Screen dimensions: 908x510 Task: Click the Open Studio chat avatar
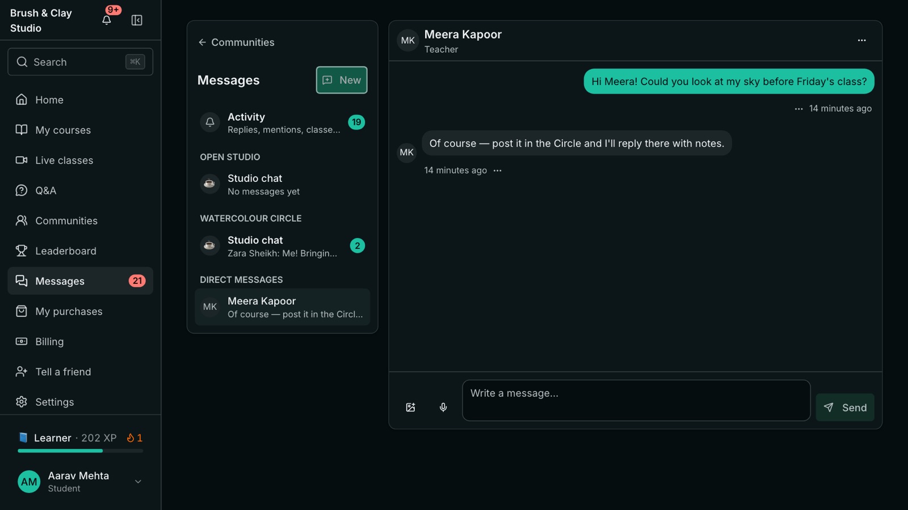pyautogui.click(x=210, y=184)
